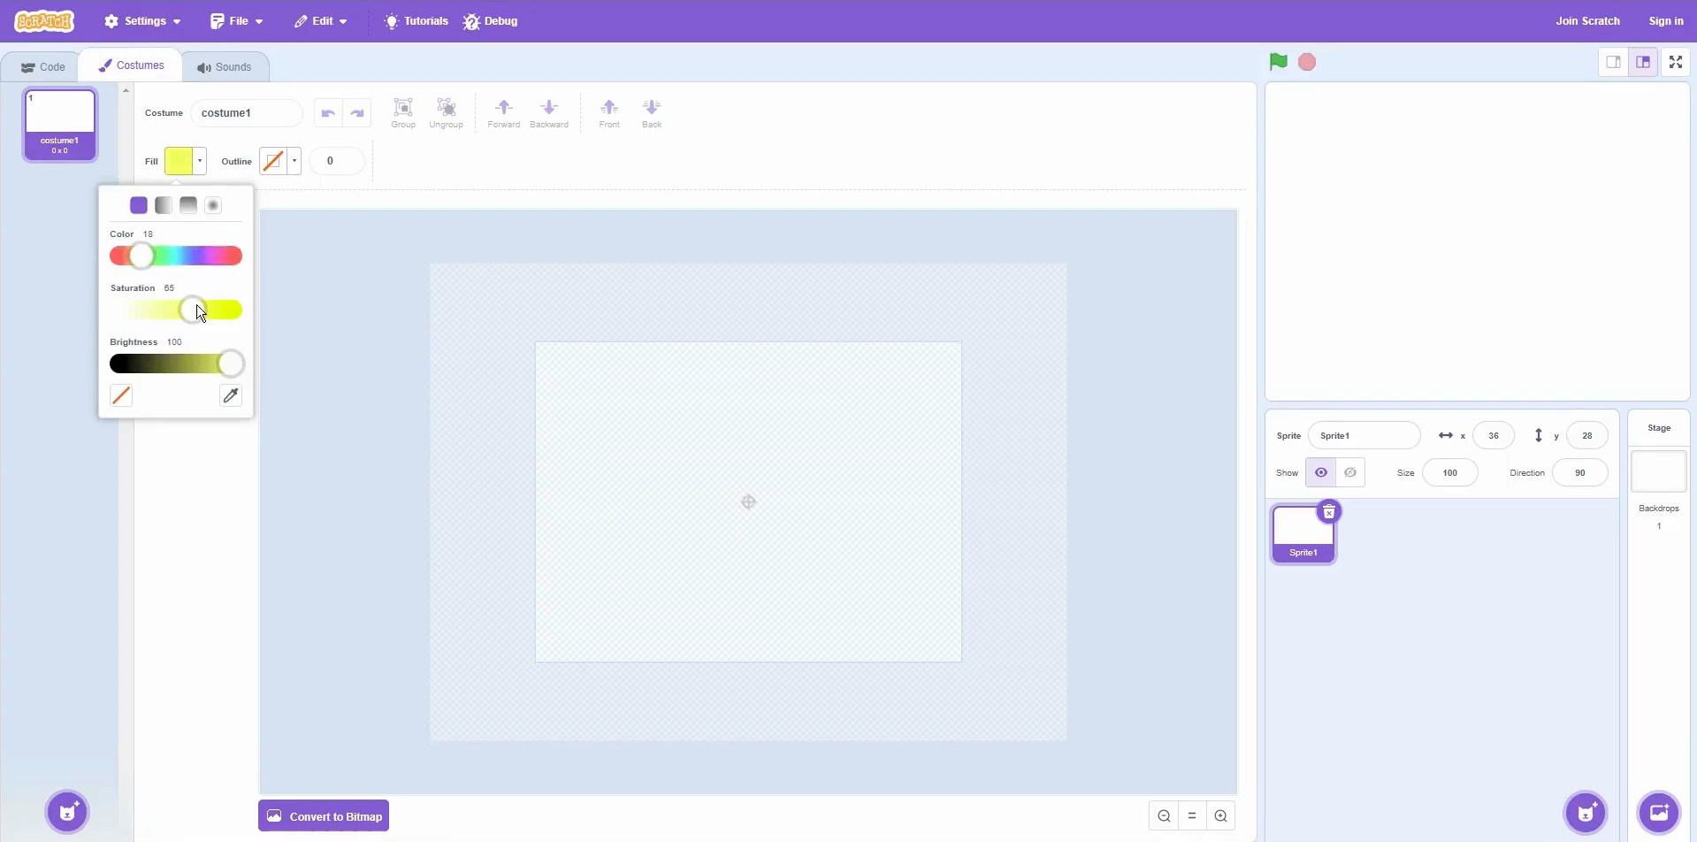The image size is (1697, 842).
Task: Enter full screen stage mode
Action: point(1675,62)
